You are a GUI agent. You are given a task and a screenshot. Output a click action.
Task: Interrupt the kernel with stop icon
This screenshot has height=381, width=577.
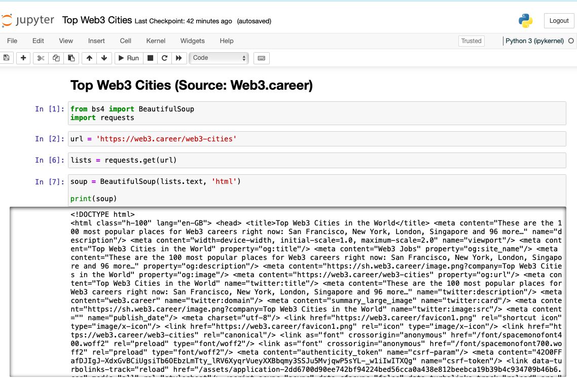tap(150, 58)
